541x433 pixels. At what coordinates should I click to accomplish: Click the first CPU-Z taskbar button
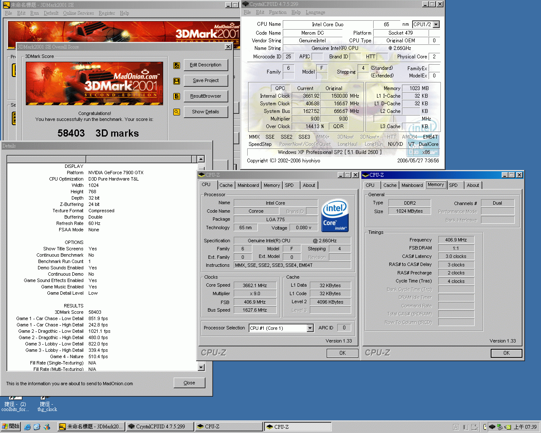[x=229, y=427]
